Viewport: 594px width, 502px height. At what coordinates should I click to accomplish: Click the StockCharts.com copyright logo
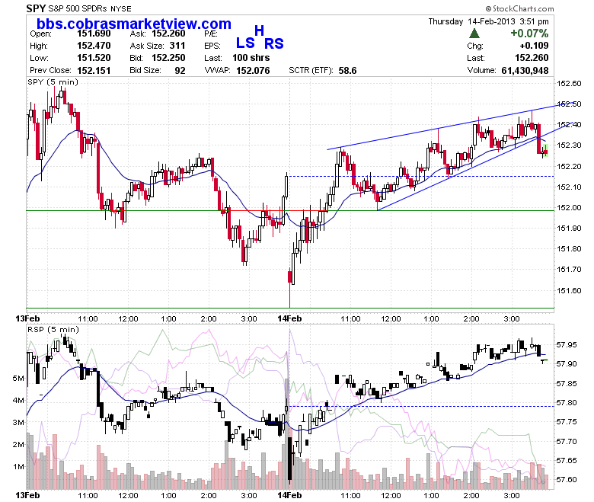pos(519,8)
